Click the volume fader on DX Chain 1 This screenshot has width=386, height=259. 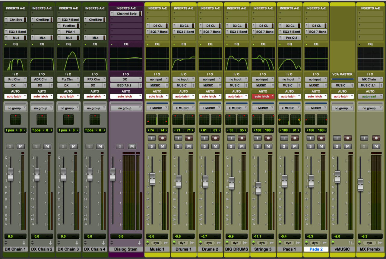tap(11, 175)
